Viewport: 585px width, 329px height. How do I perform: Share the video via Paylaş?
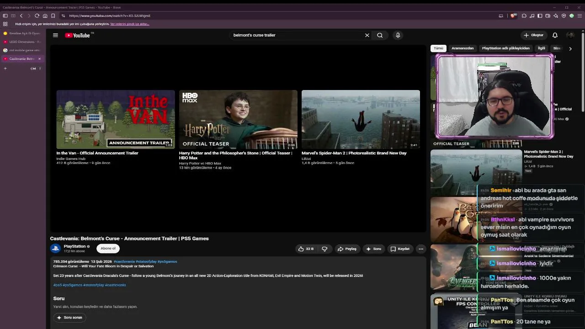[347, 249]
